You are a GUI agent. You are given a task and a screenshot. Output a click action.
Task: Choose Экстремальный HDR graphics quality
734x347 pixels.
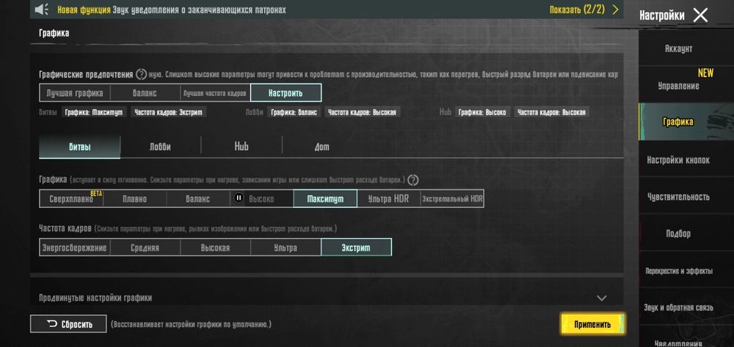point(452,198)
